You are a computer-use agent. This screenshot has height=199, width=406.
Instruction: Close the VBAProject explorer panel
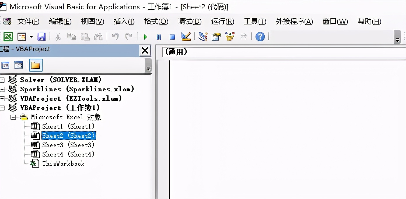(x=145, y=50)
